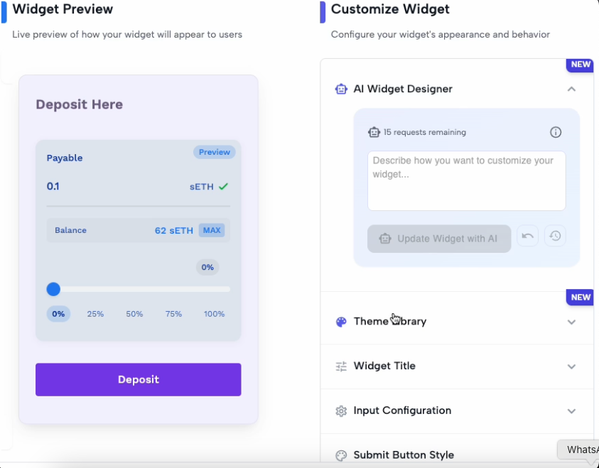
Task: Click the Submit Button Style palette icon
Action: [341, 455]
